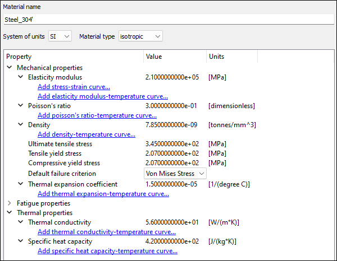Open the Material type dropdown
Screen dimensions: 337x261
(140, 36)
